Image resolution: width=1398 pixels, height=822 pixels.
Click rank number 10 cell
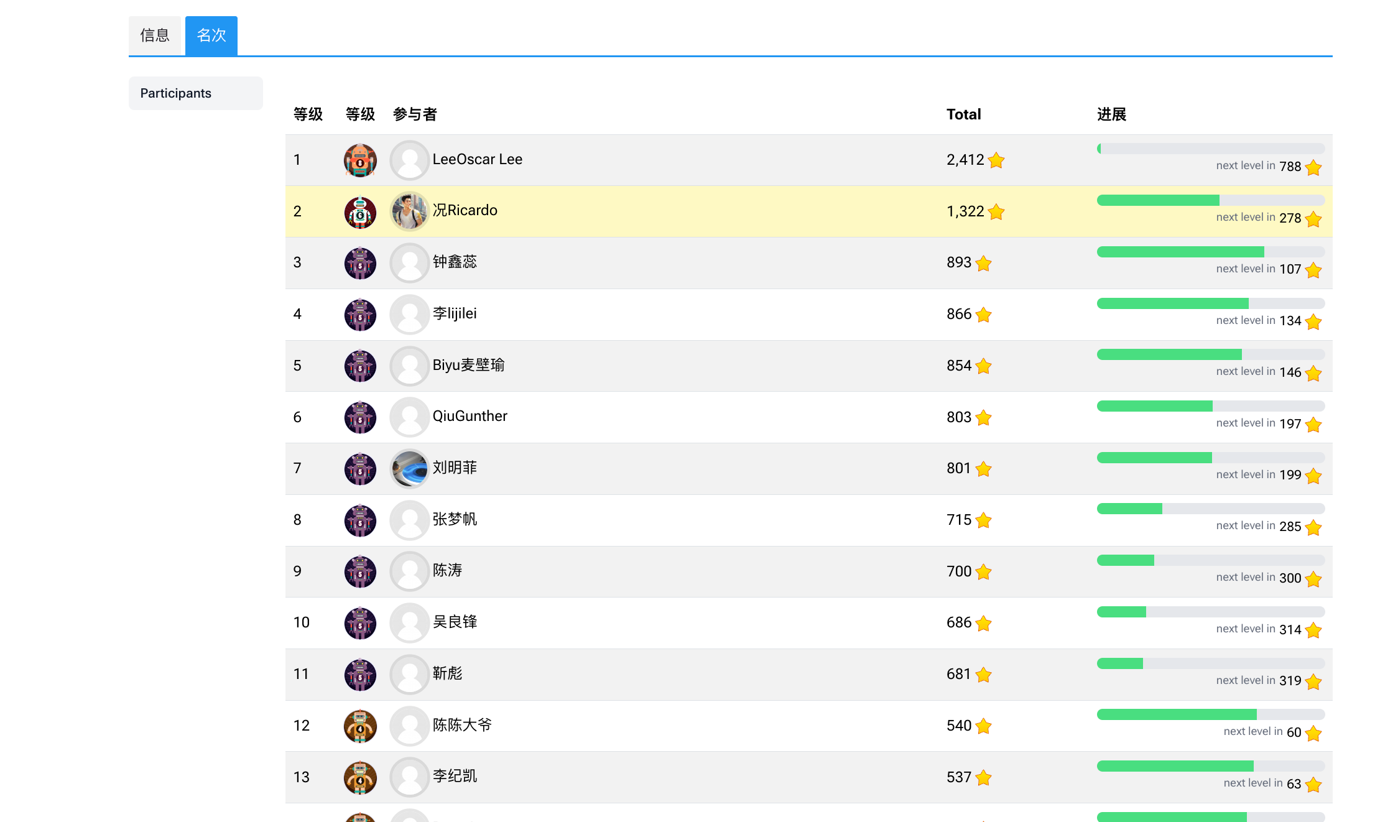302,623
